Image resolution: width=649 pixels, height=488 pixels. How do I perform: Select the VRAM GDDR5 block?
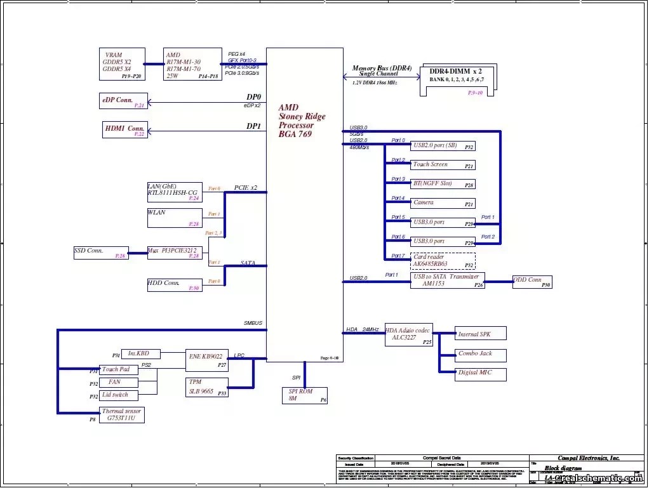pos(122,64)
